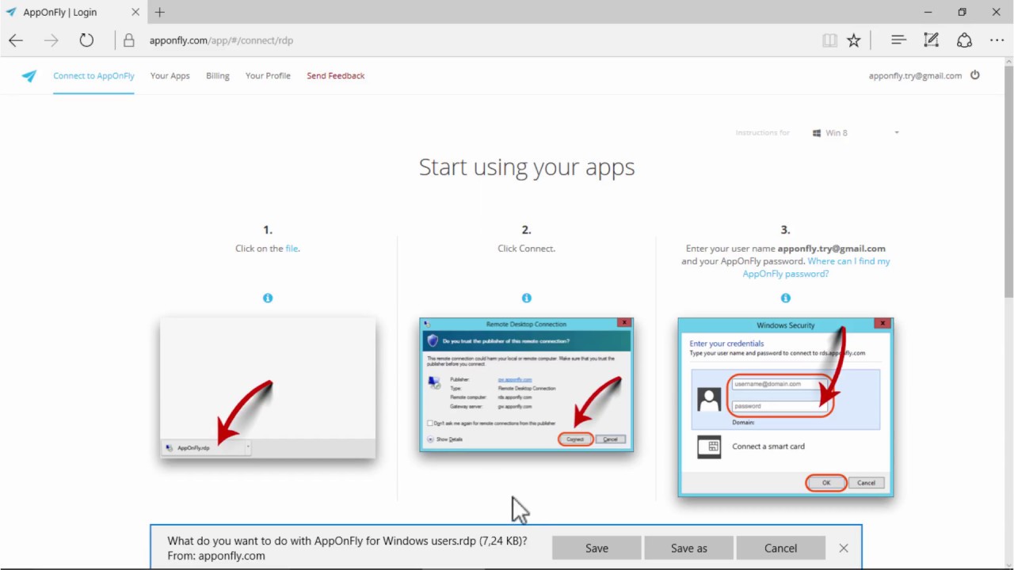Click Make a Web Note pen icon

[x=932, y=40]
